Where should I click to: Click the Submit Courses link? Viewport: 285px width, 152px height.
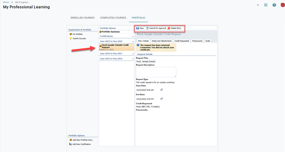(x=79, y=39)
